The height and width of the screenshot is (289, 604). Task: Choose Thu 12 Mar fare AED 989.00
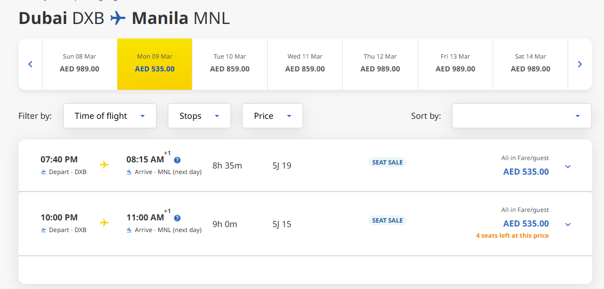[380, 64]
